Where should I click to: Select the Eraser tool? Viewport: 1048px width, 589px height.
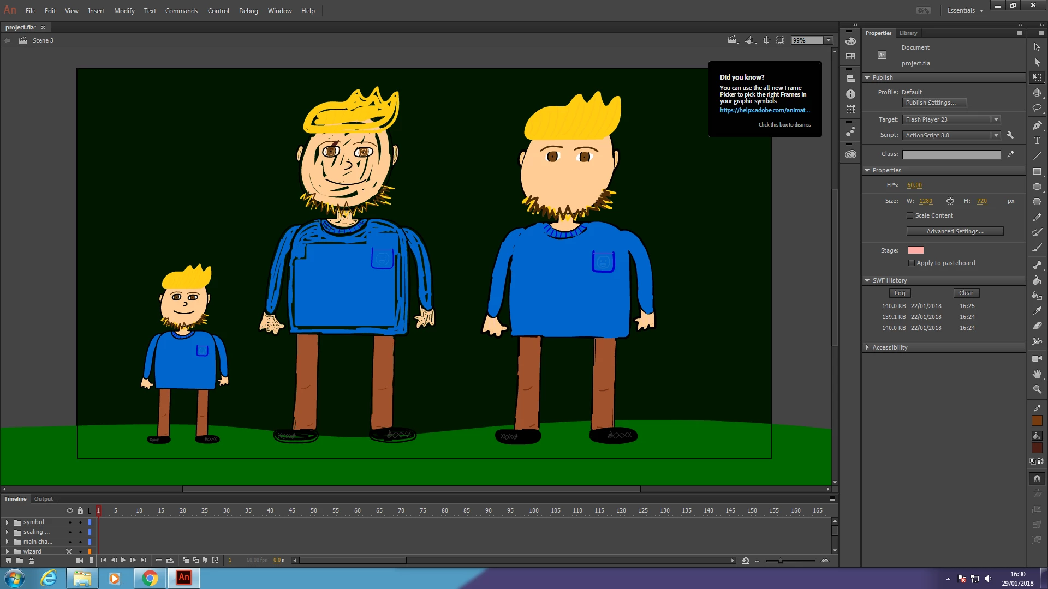coord(1037,326)
